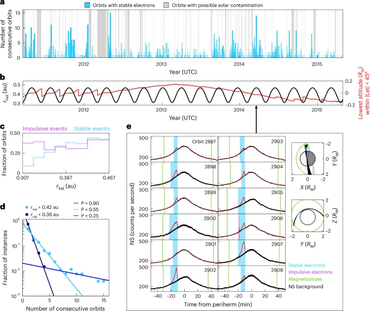
Task: Click the '2902' subplot label
Action: point(210,270)
